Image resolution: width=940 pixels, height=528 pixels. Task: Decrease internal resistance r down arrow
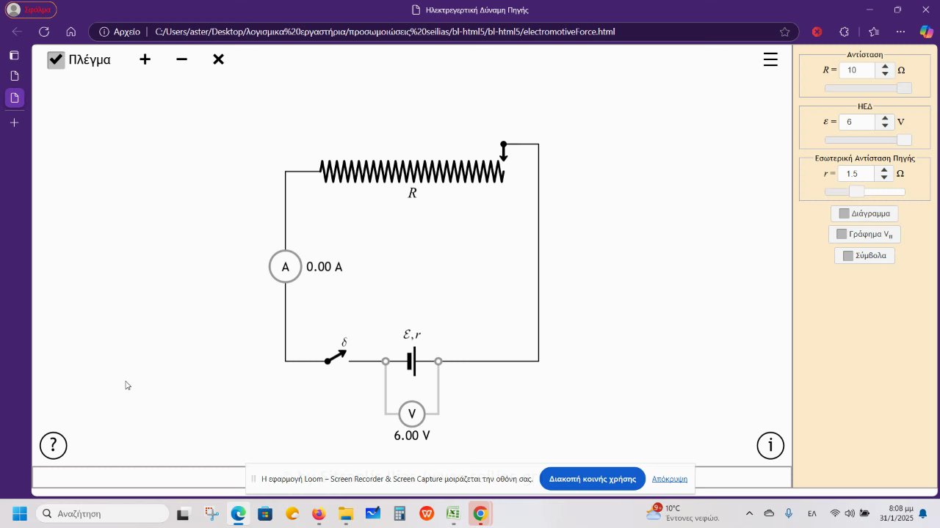(x=885, y=178)
